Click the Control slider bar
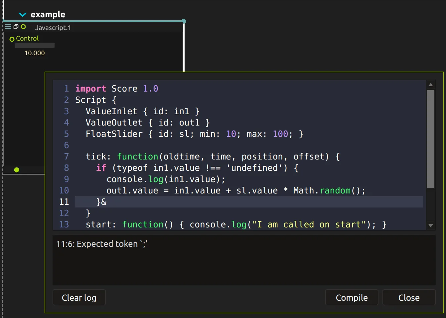 point(35,45)
